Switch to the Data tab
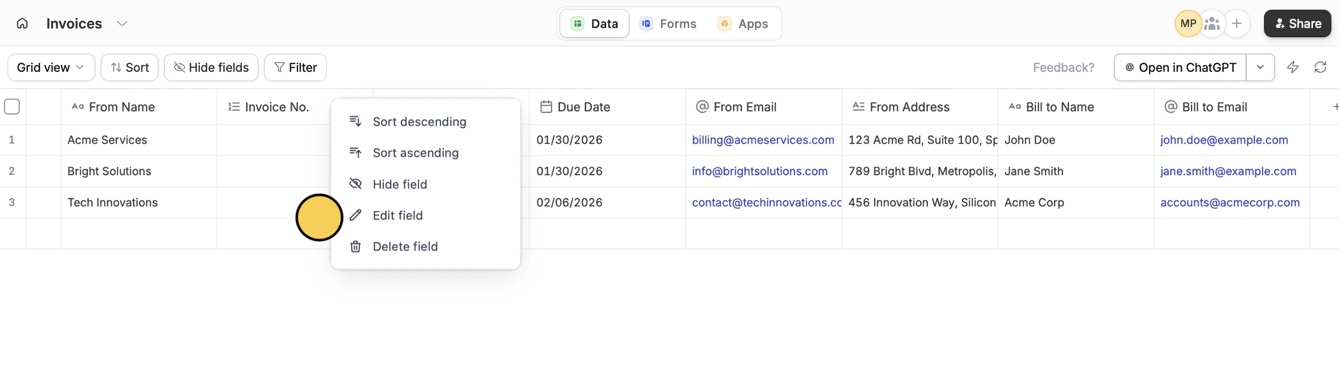1339x381 pixels. click(x=594, y=23)
